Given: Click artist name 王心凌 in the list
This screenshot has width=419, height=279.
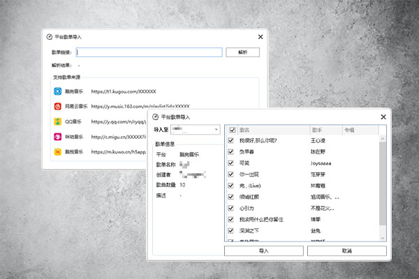Looking at the screenshot, I should (x=318, y=140).
